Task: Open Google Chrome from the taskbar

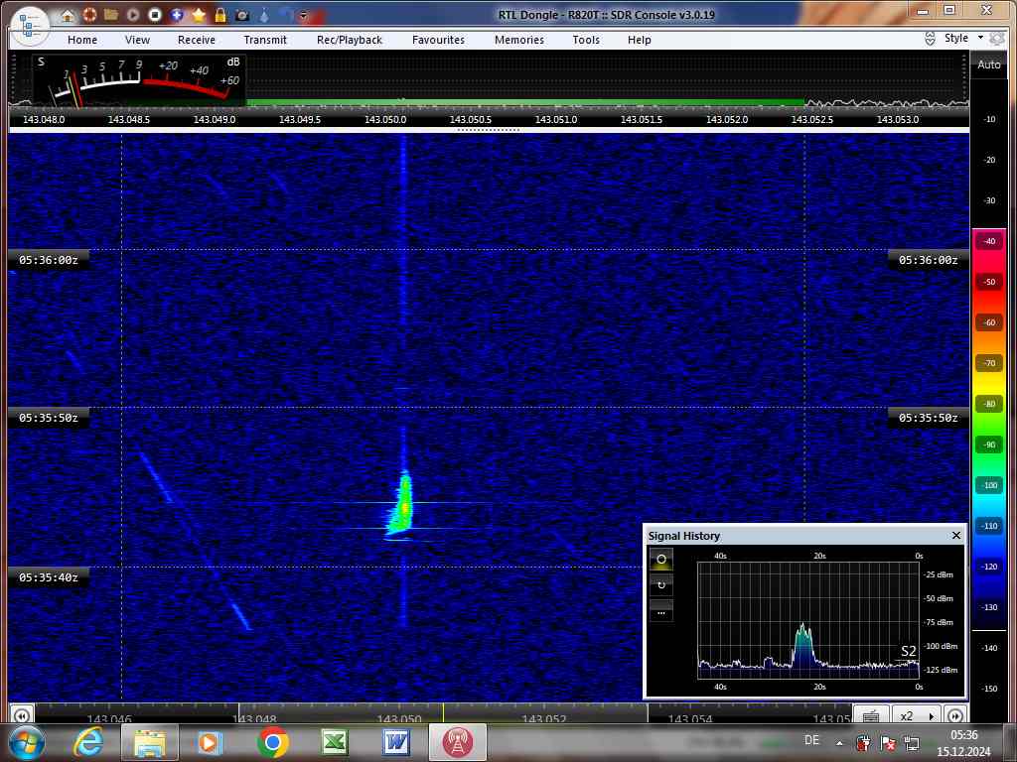Action: (272, 742)
